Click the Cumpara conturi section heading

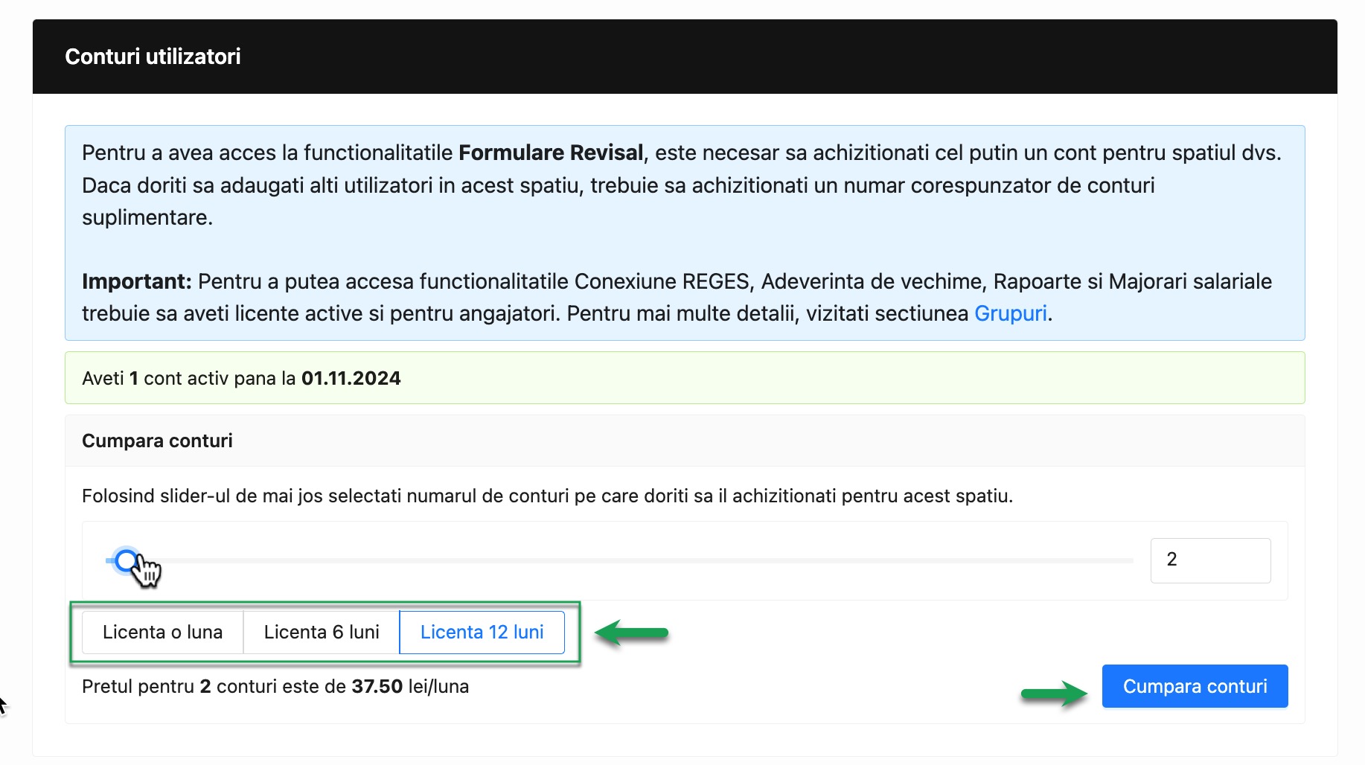pos(157,441)
